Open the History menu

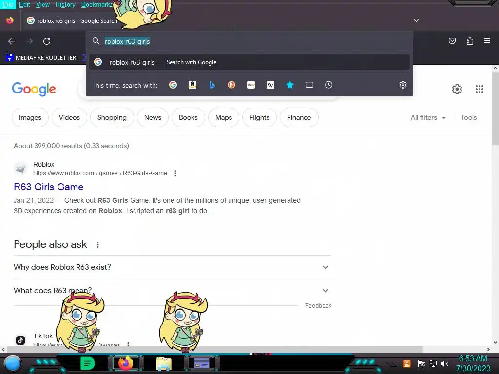pos(65,4)
